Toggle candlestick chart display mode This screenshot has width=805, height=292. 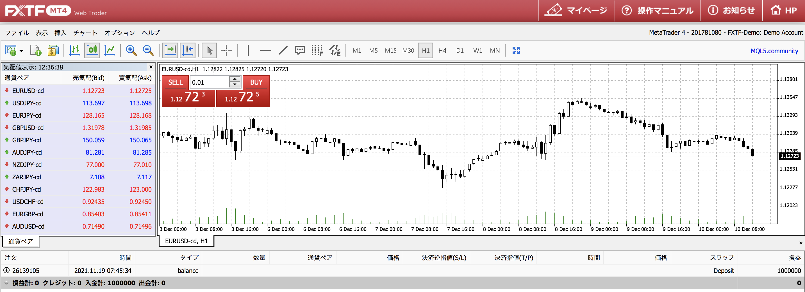[92, 50]
